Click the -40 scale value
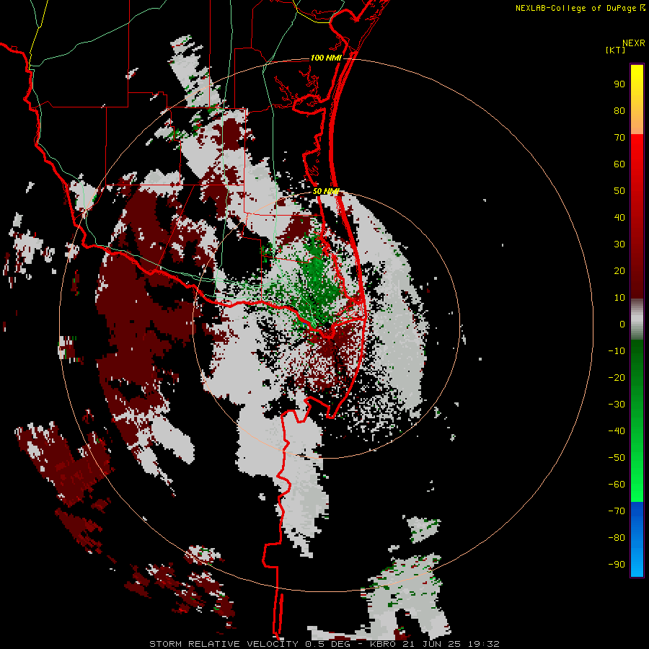The image size is (649, 649). point(617,431)
